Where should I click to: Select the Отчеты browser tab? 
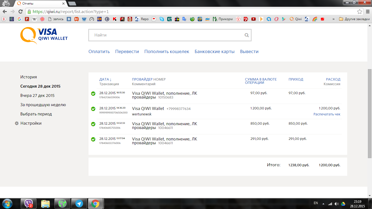40,4
